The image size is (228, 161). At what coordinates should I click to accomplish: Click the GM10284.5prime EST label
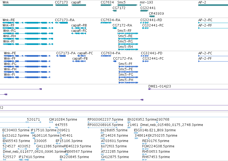(63, 120)
